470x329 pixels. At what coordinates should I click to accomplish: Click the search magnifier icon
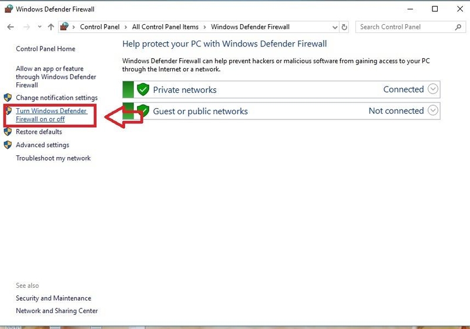click(x=458, y=27)
